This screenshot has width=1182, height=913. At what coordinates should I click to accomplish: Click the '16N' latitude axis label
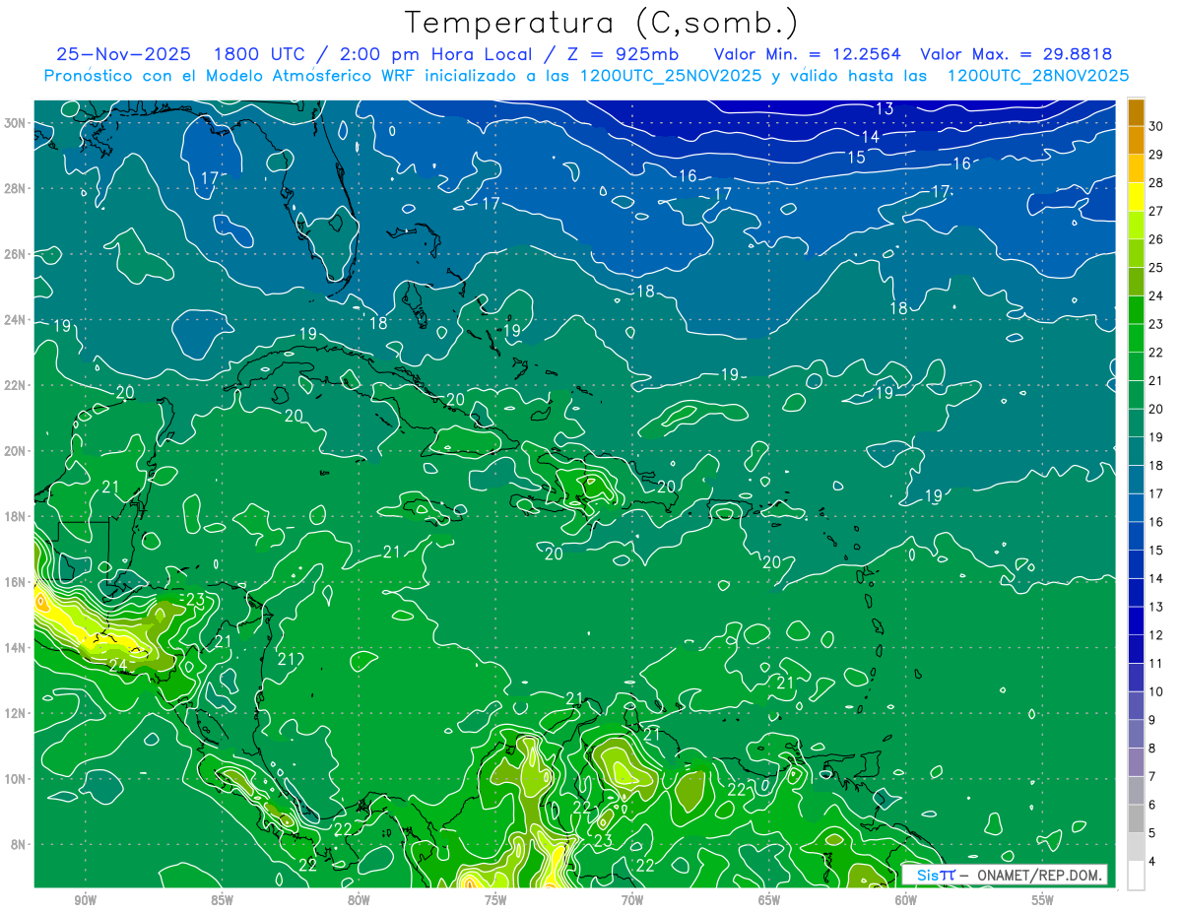pyautogui.click(x=17, y=582)
